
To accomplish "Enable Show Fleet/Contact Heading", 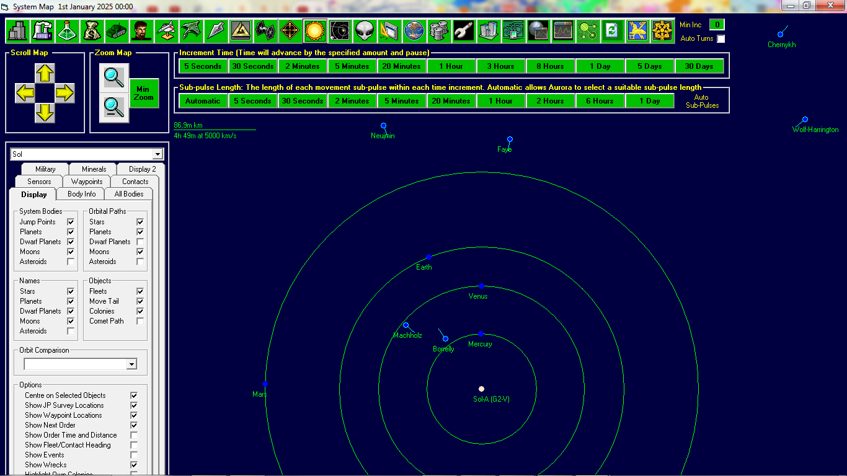I will pyautogui.click(x=134, y=445).
